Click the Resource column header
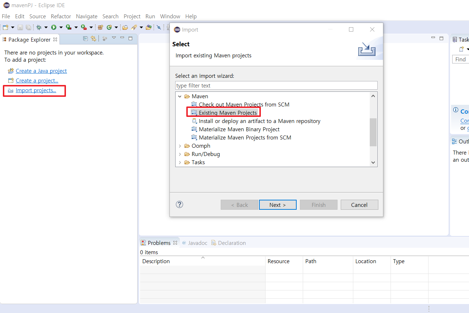 (284, 261)
